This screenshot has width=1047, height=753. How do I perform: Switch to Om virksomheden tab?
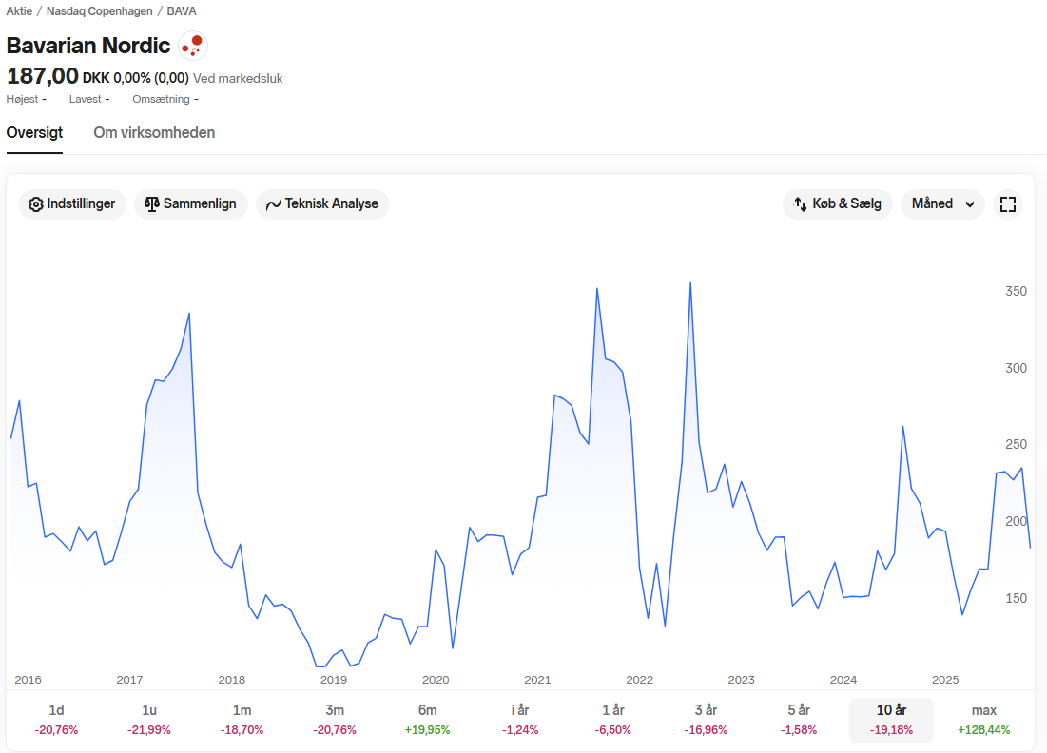[x=154, y=133]
